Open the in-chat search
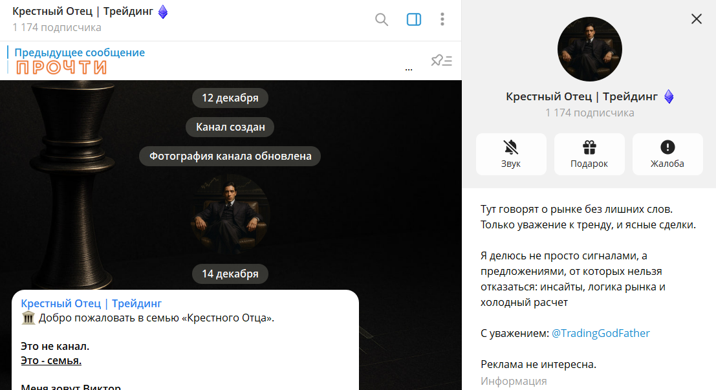Image resolution: width=716 pixels, height=390 pixels. (381, 19)
